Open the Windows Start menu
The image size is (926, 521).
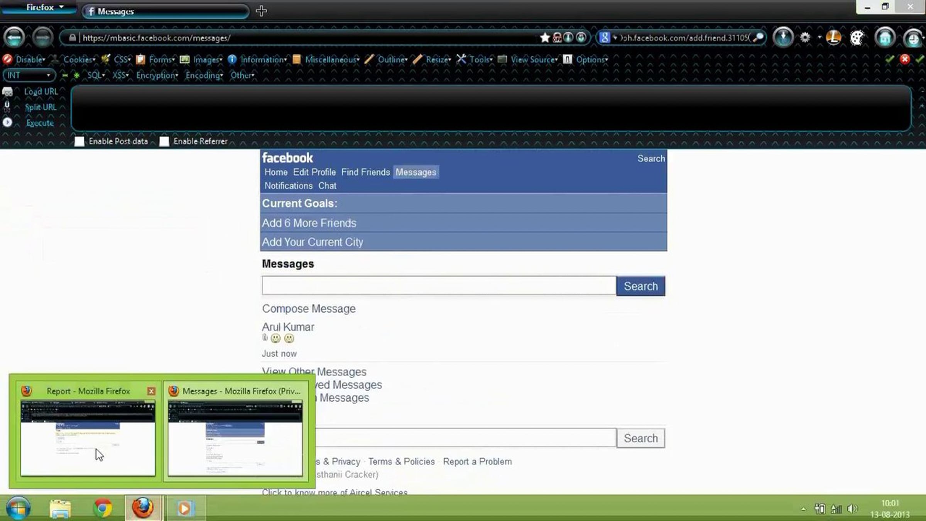click(x=17, y=508)
